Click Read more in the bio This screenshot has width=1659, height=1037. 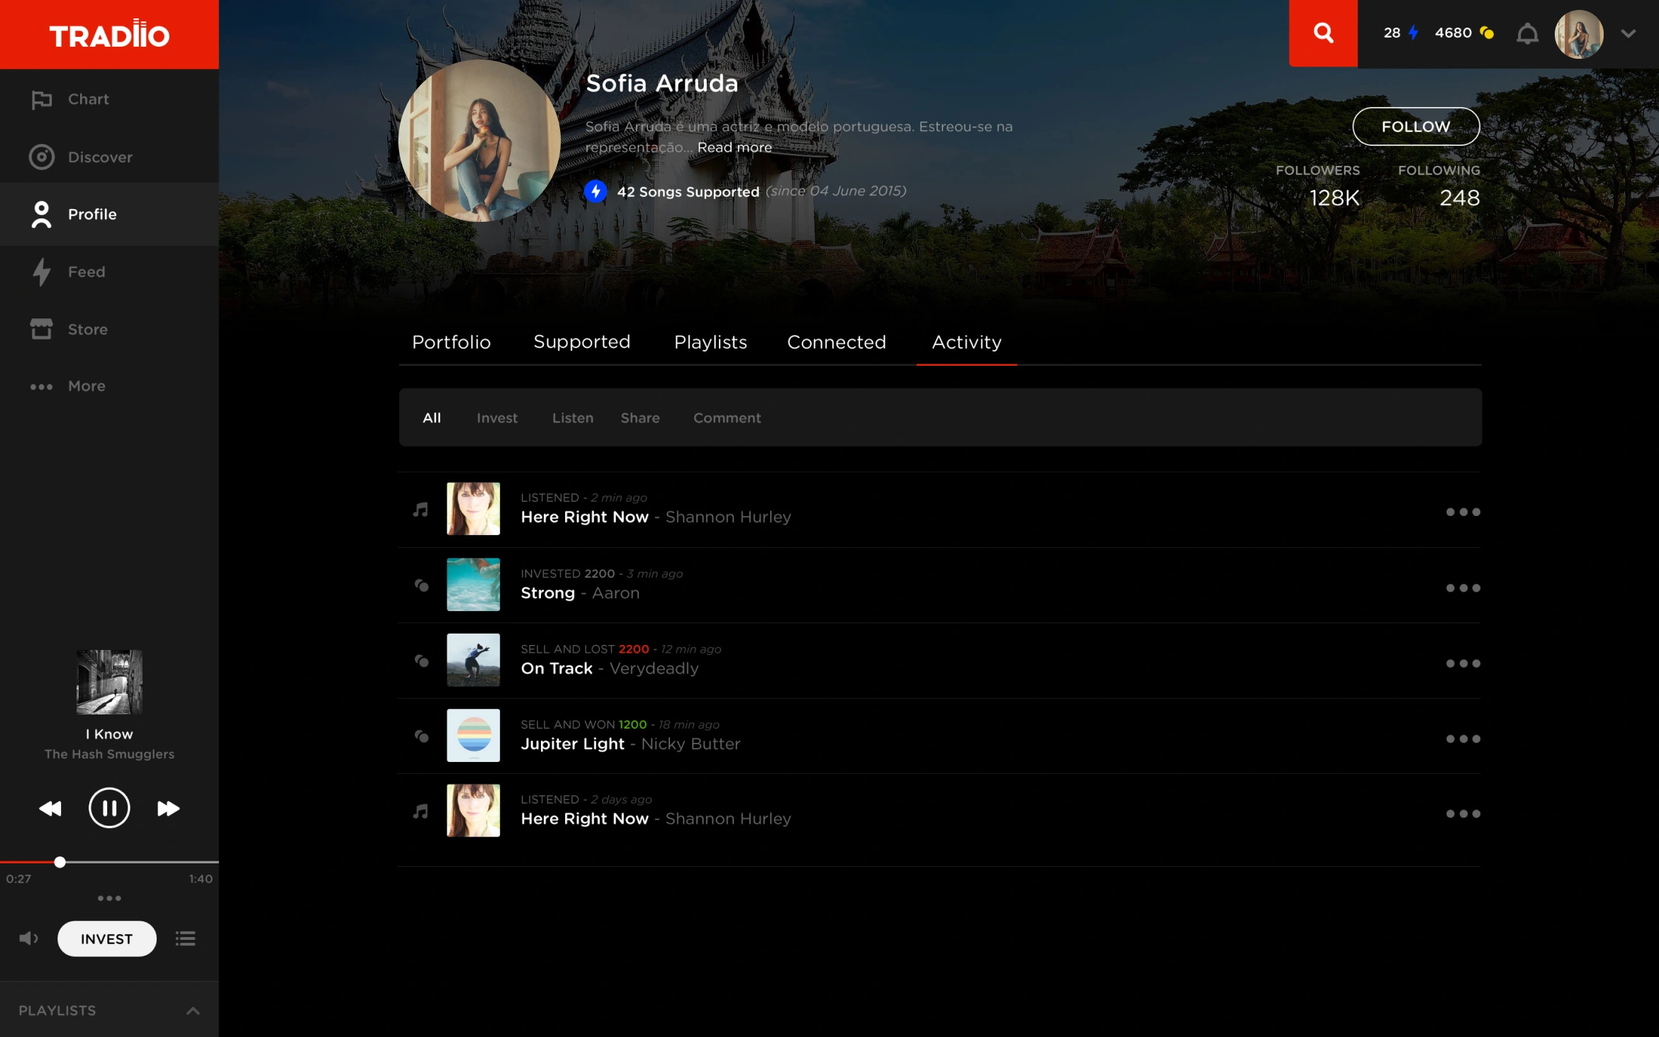[734, 147]
